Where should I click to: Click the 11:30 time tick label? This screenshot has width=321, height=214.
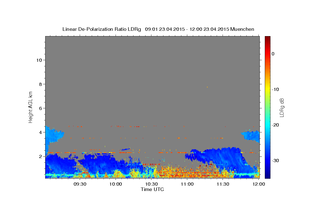click(x=223, y=184)
